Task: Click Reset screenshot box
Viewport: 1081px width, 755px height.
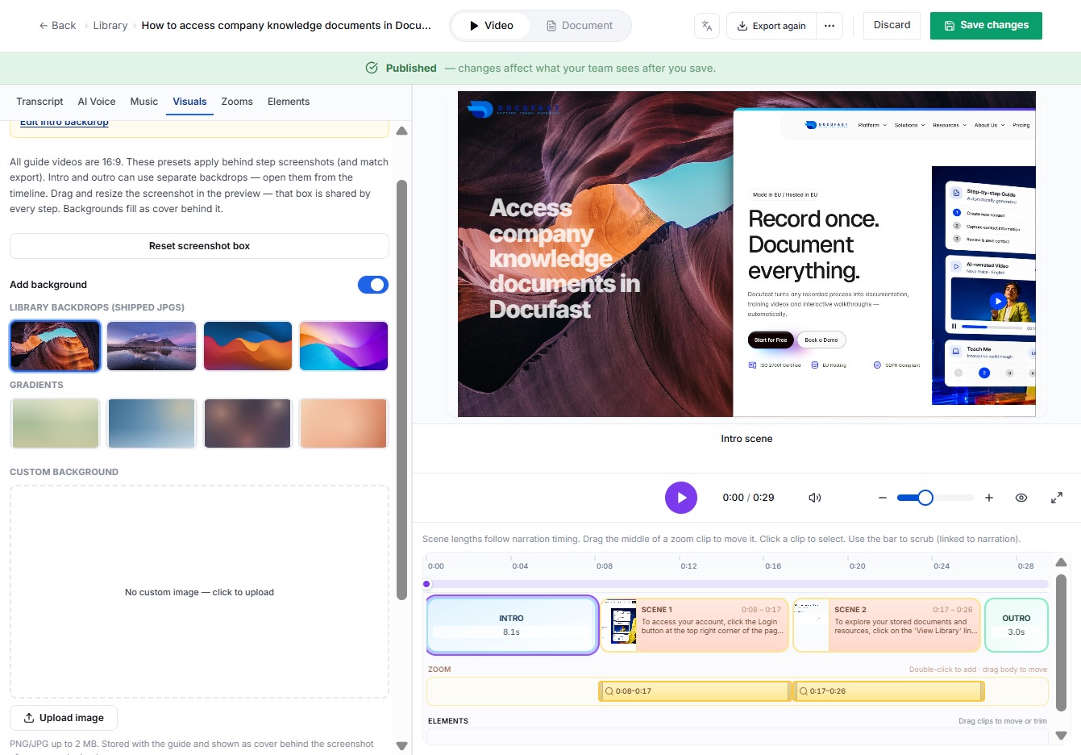Action: (199, 246)
